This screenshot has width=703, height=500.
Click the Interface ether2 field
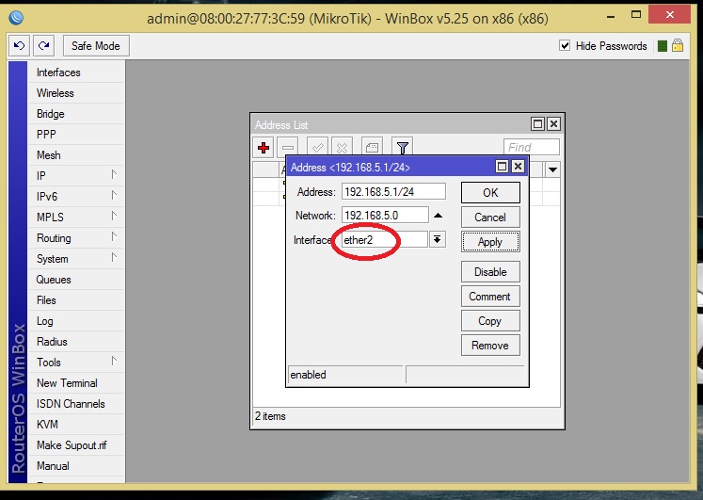coord(385,239)
